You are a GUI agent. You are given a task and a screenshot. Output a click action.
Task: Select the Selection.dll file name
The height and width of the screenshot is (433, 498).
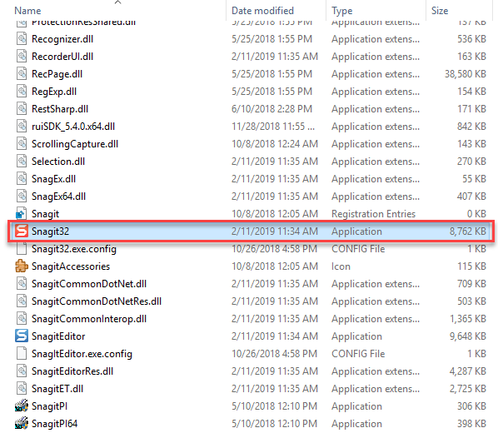58,162
